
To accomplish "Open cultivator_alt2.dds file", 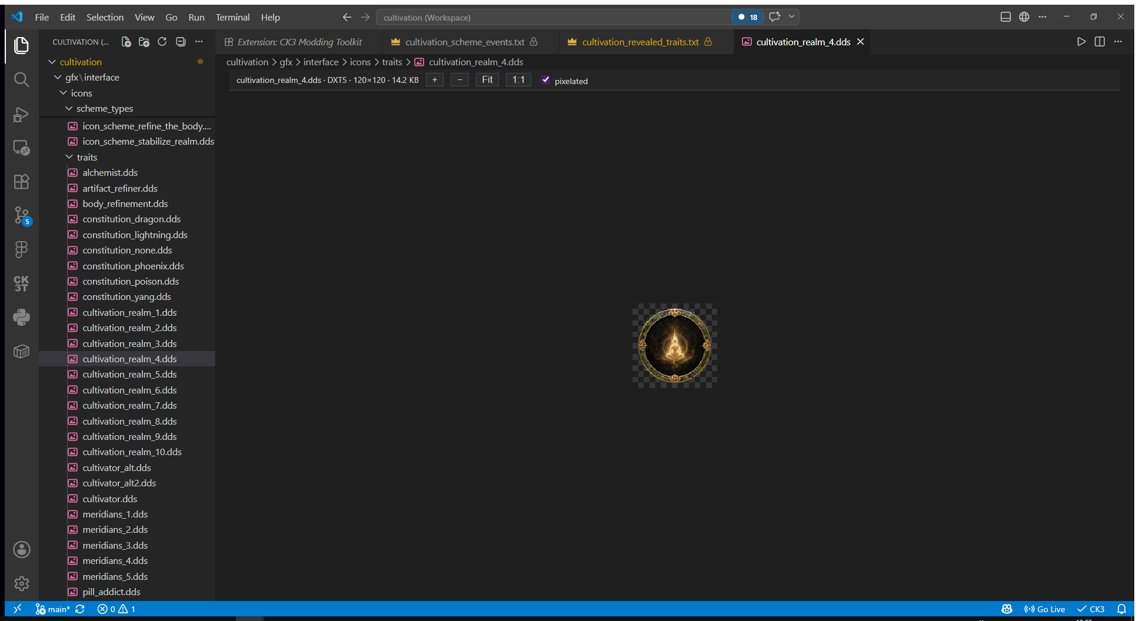I will pyautogui.click(x=119, y=483).
